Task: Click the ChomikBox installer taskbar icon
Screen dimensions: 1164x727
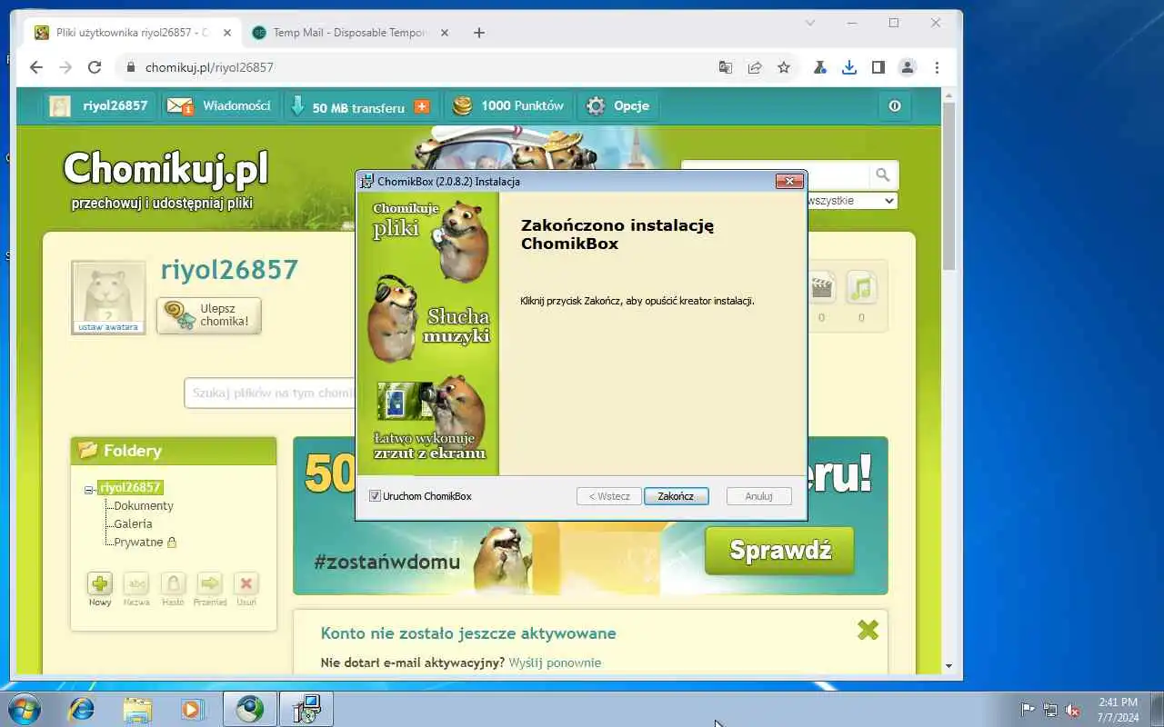Action: click(x=306, y=709)
